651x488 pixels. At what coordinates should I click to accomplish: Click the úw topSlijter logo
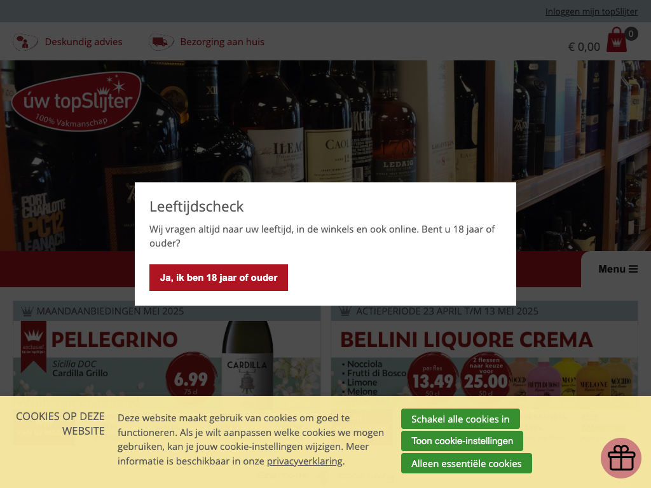tap(76, 102)
